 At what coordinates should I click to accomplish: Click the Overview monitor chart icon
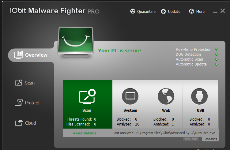point(18,55)
